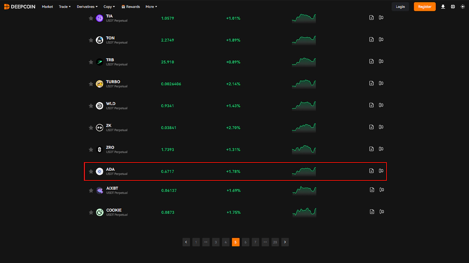469x263 pixels.
Task: Open the language globe icon
Action: pyautogui.click(x=453, y=7)
